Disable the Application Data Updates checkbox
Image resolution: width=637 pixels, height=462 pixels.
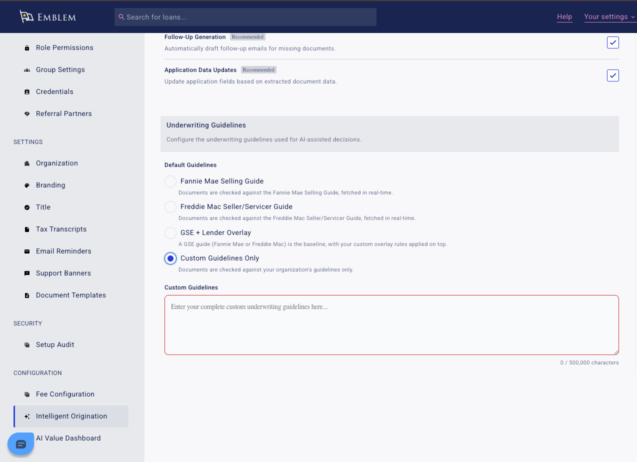click(612, 75)
